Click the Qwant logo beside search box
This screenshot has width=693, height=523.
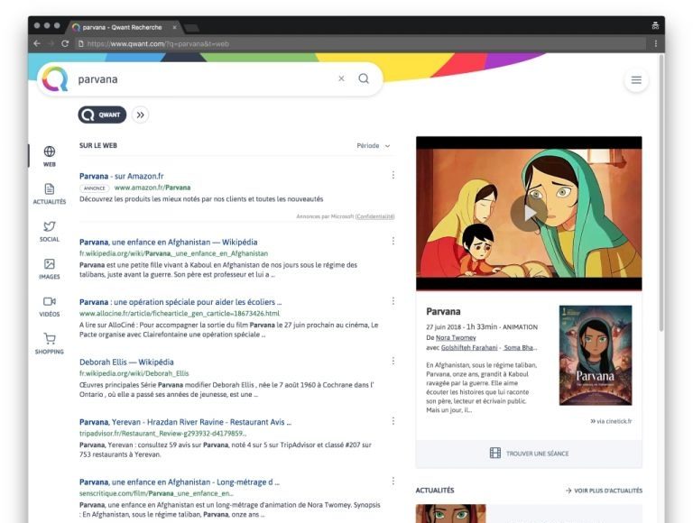(x=55, y=79)
